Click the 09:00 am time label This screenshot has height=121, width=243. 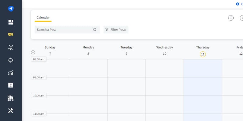tap(39, 77)
